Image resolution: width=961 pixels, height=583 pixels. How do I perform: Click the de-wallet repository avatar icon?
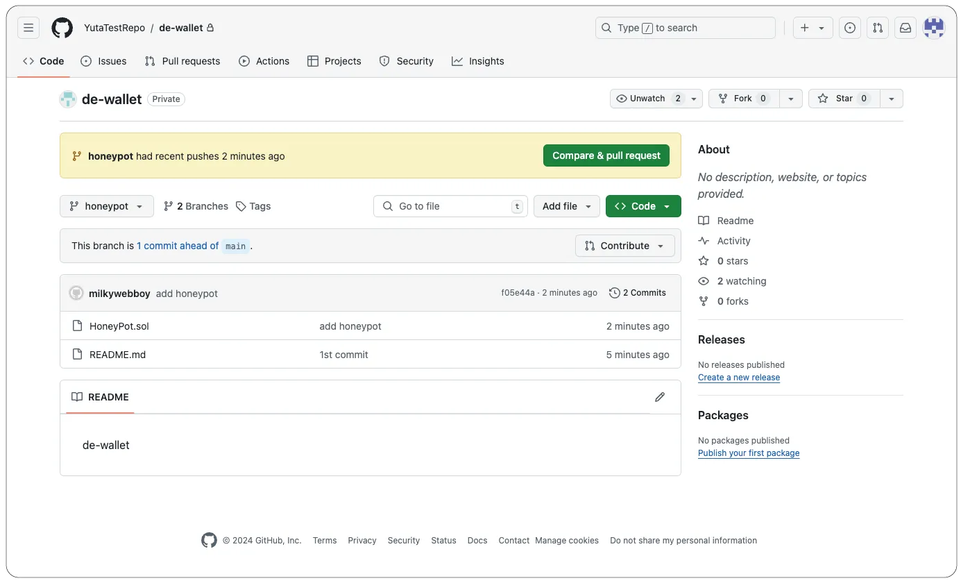[x=67, y=99]
